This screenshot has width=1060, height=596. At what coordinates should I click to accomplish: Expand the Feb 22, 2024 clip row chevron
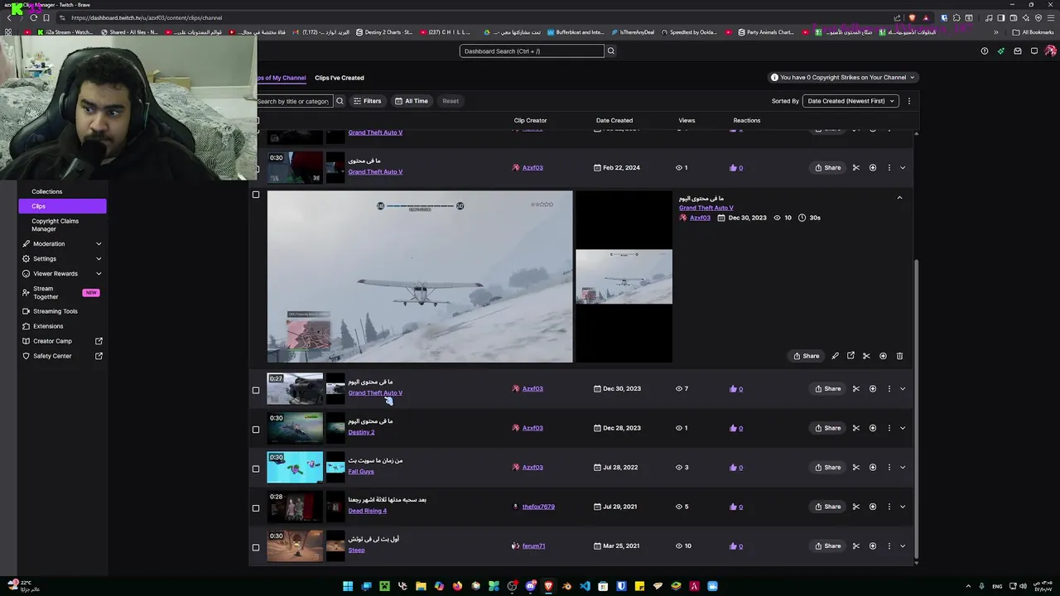(903, 168)
